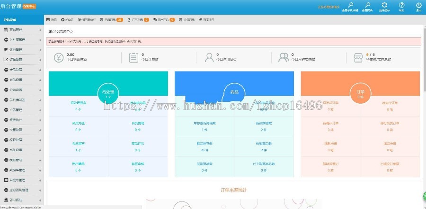
Task: Open 部分发货订单 in the orange panel
Action: [x=390, y=127]
